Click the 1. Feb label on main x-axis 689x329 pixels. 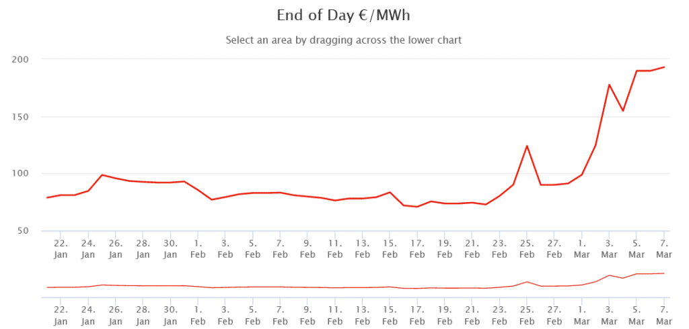pos(198,248)
